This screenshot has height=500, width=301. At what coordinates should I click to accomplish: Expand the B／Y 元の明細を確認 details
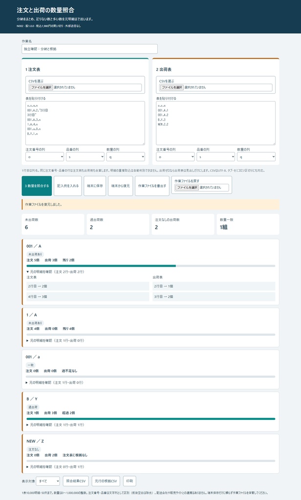(x=55, y=425)
